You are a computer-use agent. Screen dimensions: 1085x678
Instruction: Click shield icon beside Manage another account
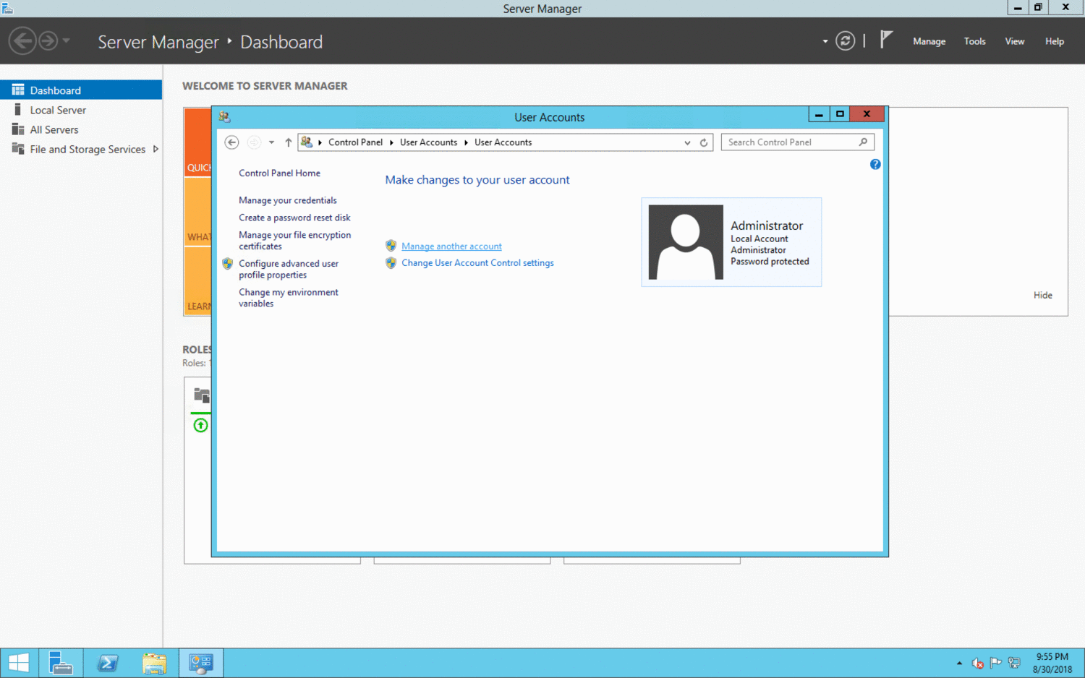tap(391, 246)
